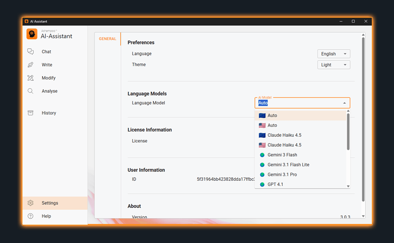Click the settings page scrollbar thumb
394x243 pixels.
[x=363, y=119]
